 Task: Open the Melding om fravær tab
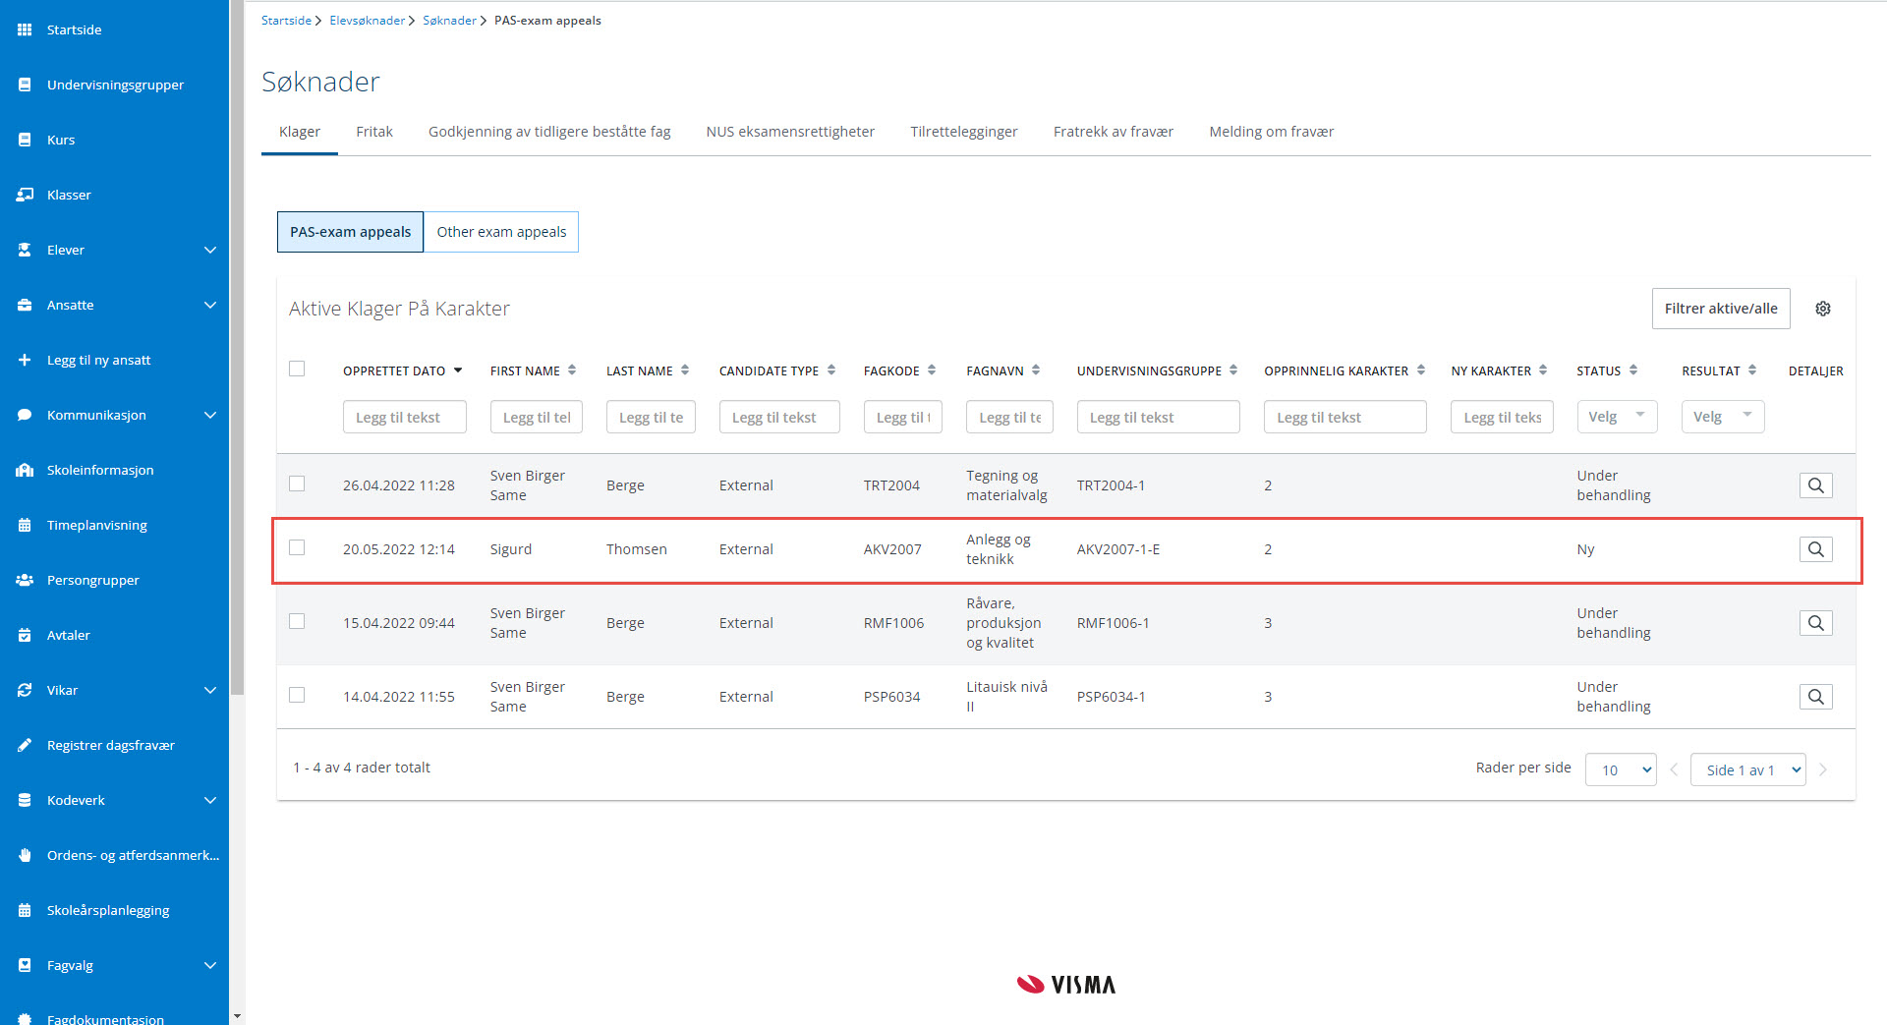(x=1272, y=132)
